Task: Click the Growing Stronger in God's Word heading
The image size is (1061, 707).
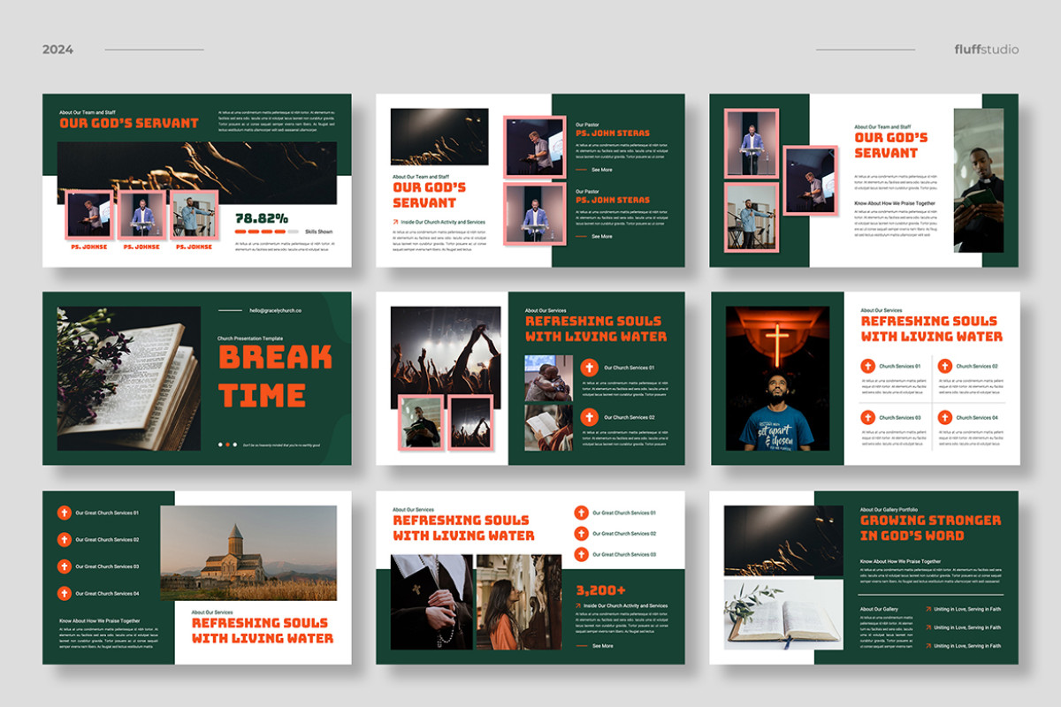Action: pyautogui.click(x=930, y=528)
